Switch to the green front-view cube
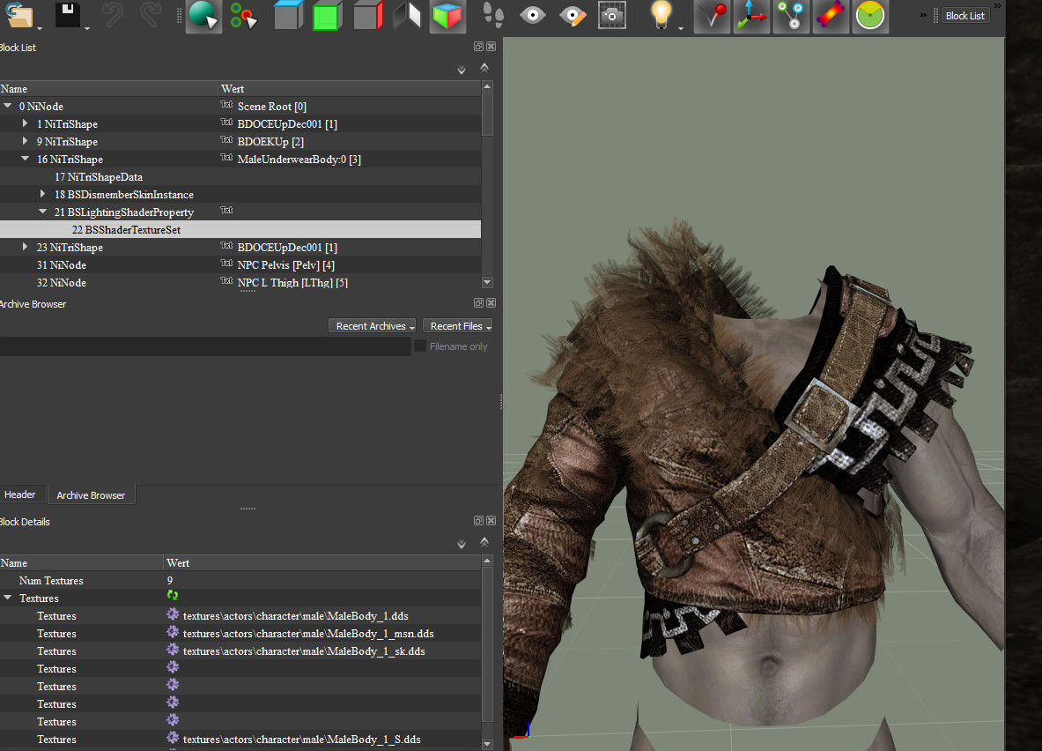Image resolution: width=1042 pixels, height=751 pixels. pyautogui.click(x=327, y=16)
